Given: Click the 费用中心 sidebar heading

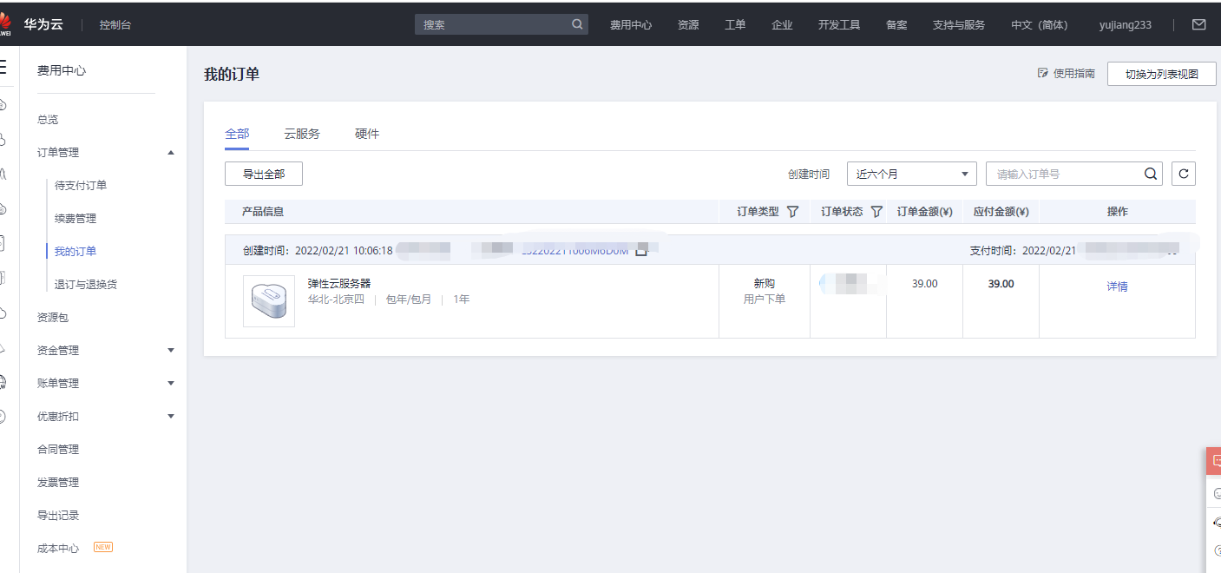Looking at the screenshot, I should pyautogui.click(x=62, y=71).
